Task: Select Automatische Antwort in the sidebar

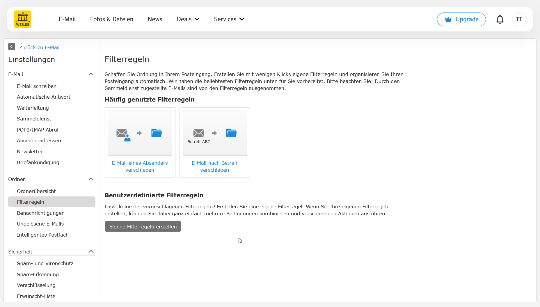Action: pyautogui.click(x=44, y=97)
